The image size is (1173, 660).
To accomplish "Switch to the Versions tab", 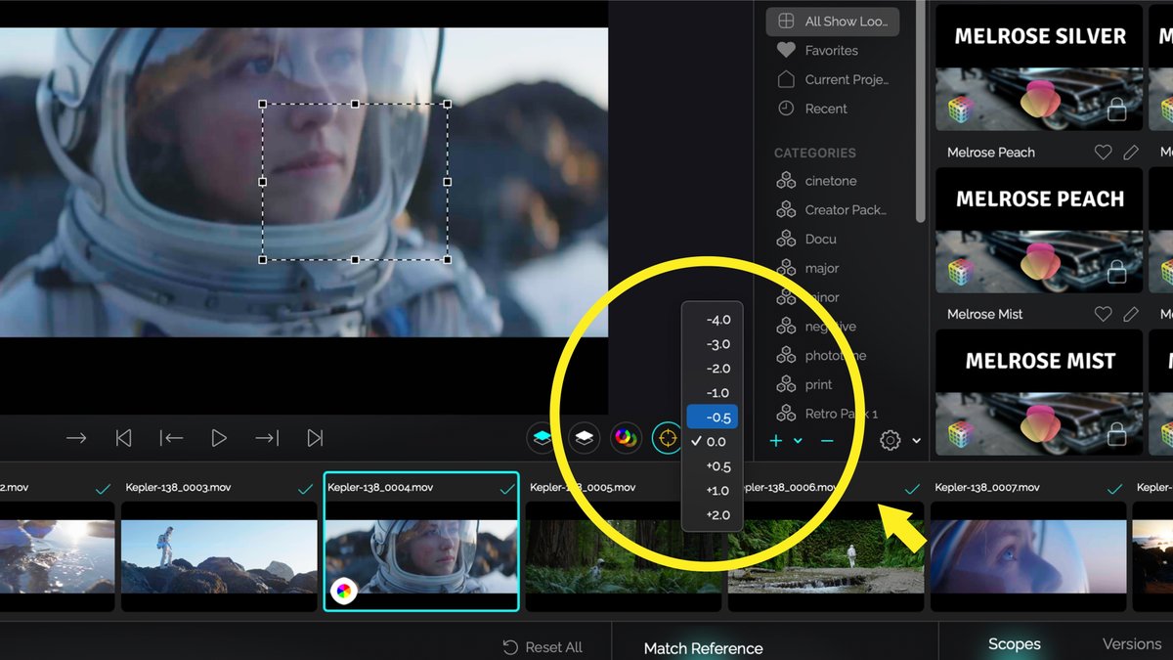I will [x=1132, y=644].
